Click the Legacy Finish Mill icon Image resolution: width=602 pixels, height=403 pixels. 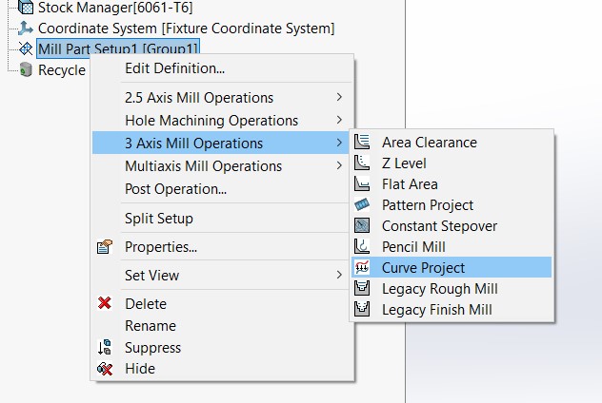pyautogui.click(x=362, y=309)
